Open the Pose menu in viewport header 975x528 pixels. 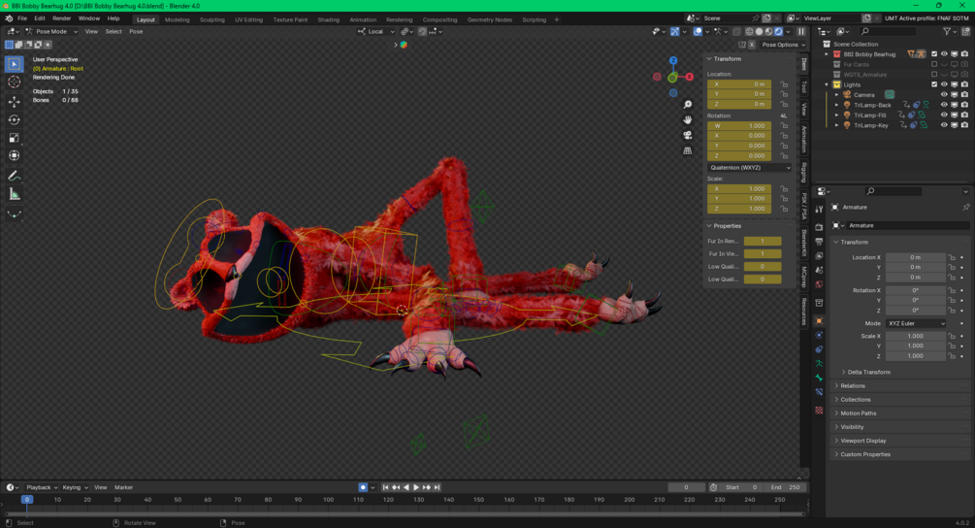click(x=136, y=31)
